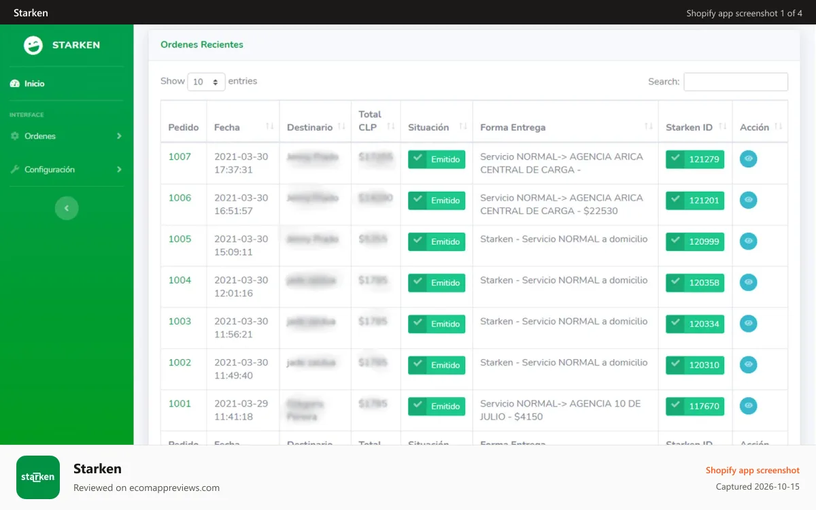
Task: Sort the table by Situación column arrows
Action: [x=463, y=126]
